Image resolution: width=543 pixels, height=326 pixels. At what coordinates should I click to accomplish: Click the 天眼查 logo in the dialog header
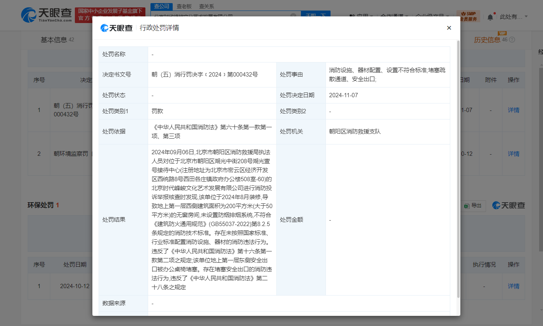pos(117,28)
